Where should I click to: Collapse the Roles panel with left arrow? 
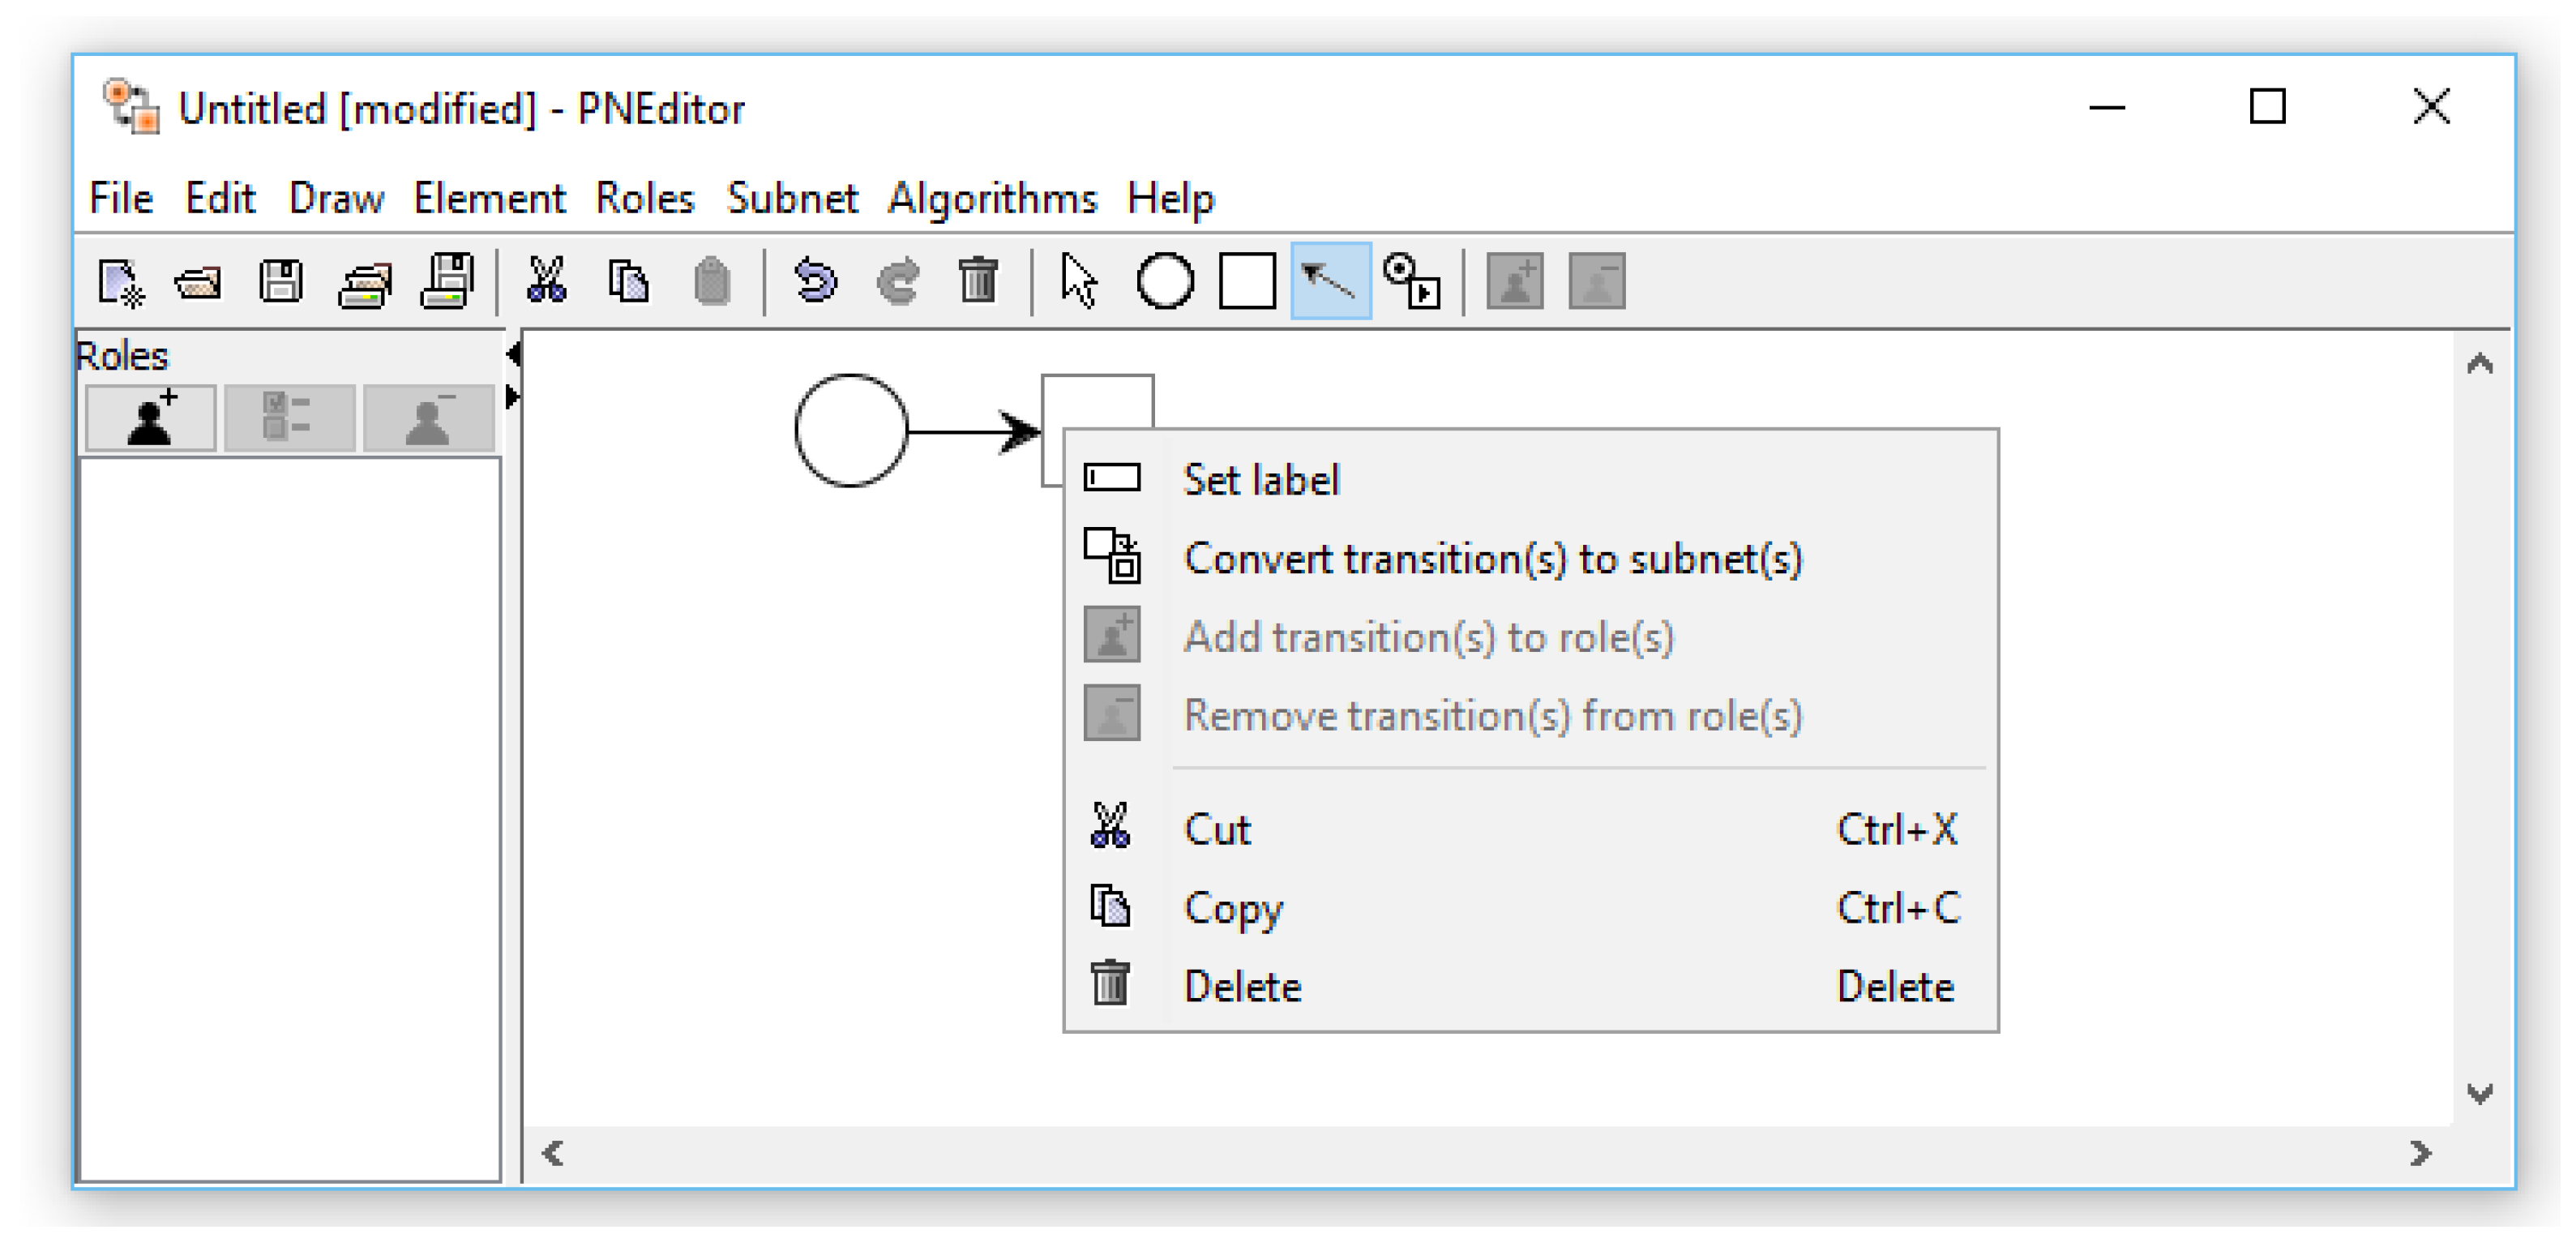513,353
